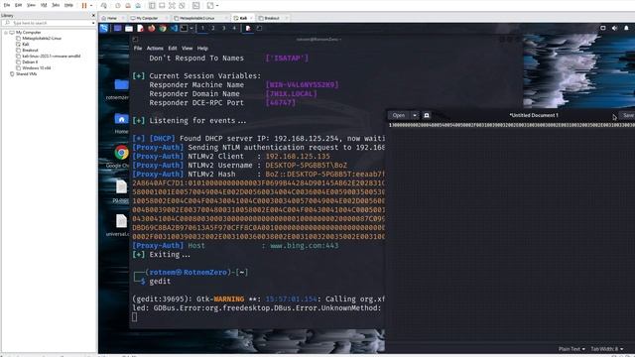This screenshot has width=635, height=357.
Task: Click the send Ctrl+Alt+Del toolbar icon
Action: tap(104, 6)
